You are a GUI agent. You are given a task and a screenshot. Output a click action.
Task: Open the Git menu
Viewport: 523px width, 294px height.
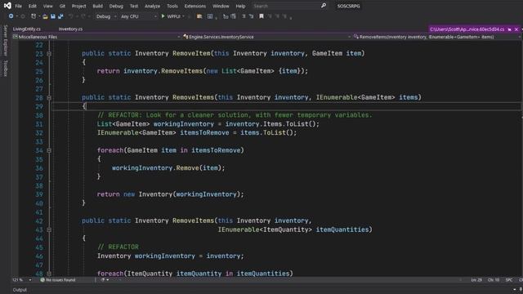62,6
